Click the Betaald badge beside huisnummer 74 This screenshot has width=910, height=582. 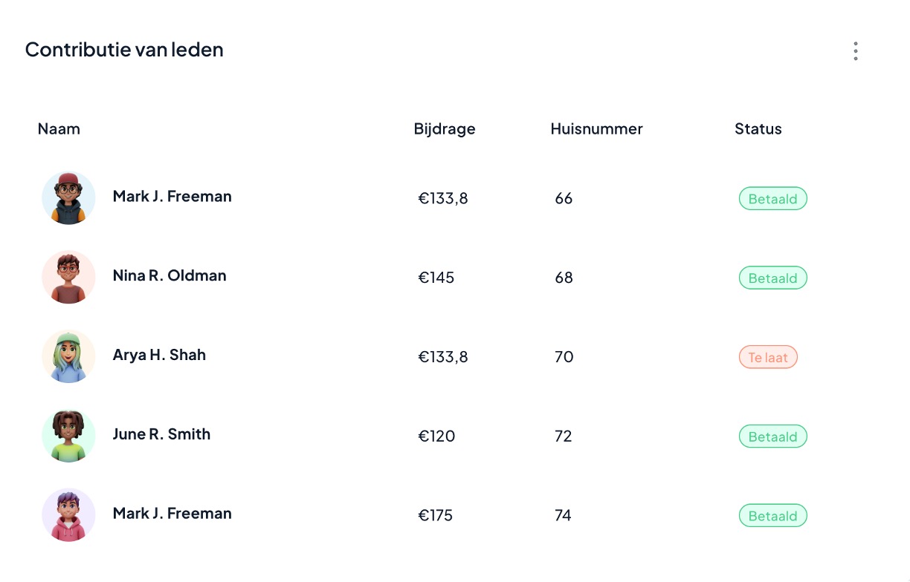(772, 515)
